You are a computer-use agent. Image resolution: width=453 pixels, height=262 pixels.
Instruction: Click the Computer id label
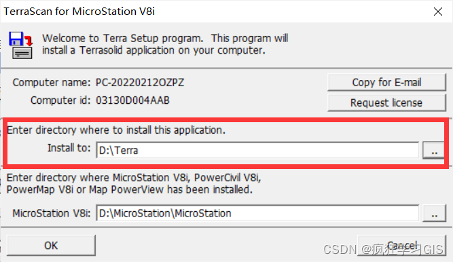60,100
